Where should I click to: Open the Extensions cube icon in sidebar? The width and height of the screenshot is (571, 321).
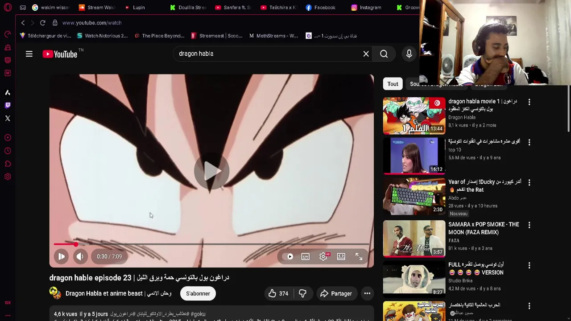[x=8, y=164]
